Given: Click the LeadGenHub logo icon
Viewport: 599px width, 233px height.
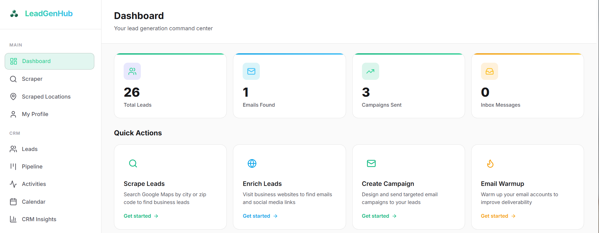Looking at the screenshot, I should point(14,13).
